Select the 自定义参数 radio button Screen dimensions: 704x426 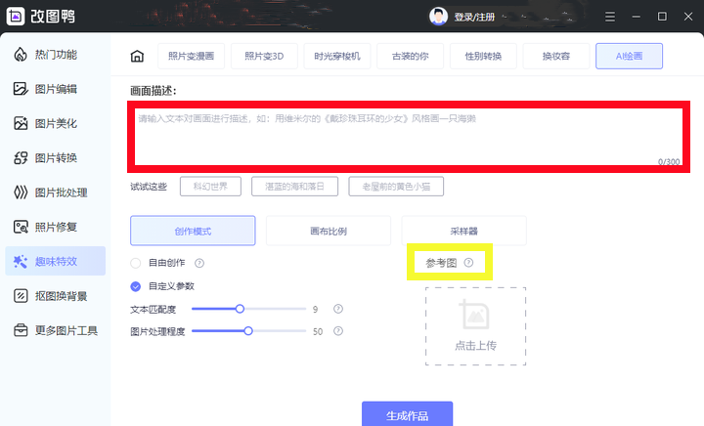click(136, 286)
